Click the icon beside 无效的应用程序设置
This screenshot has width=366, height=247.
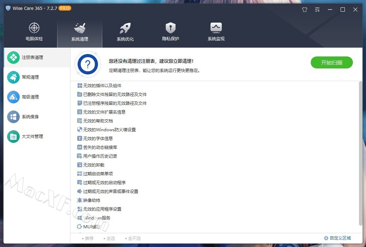click(80, 209)
